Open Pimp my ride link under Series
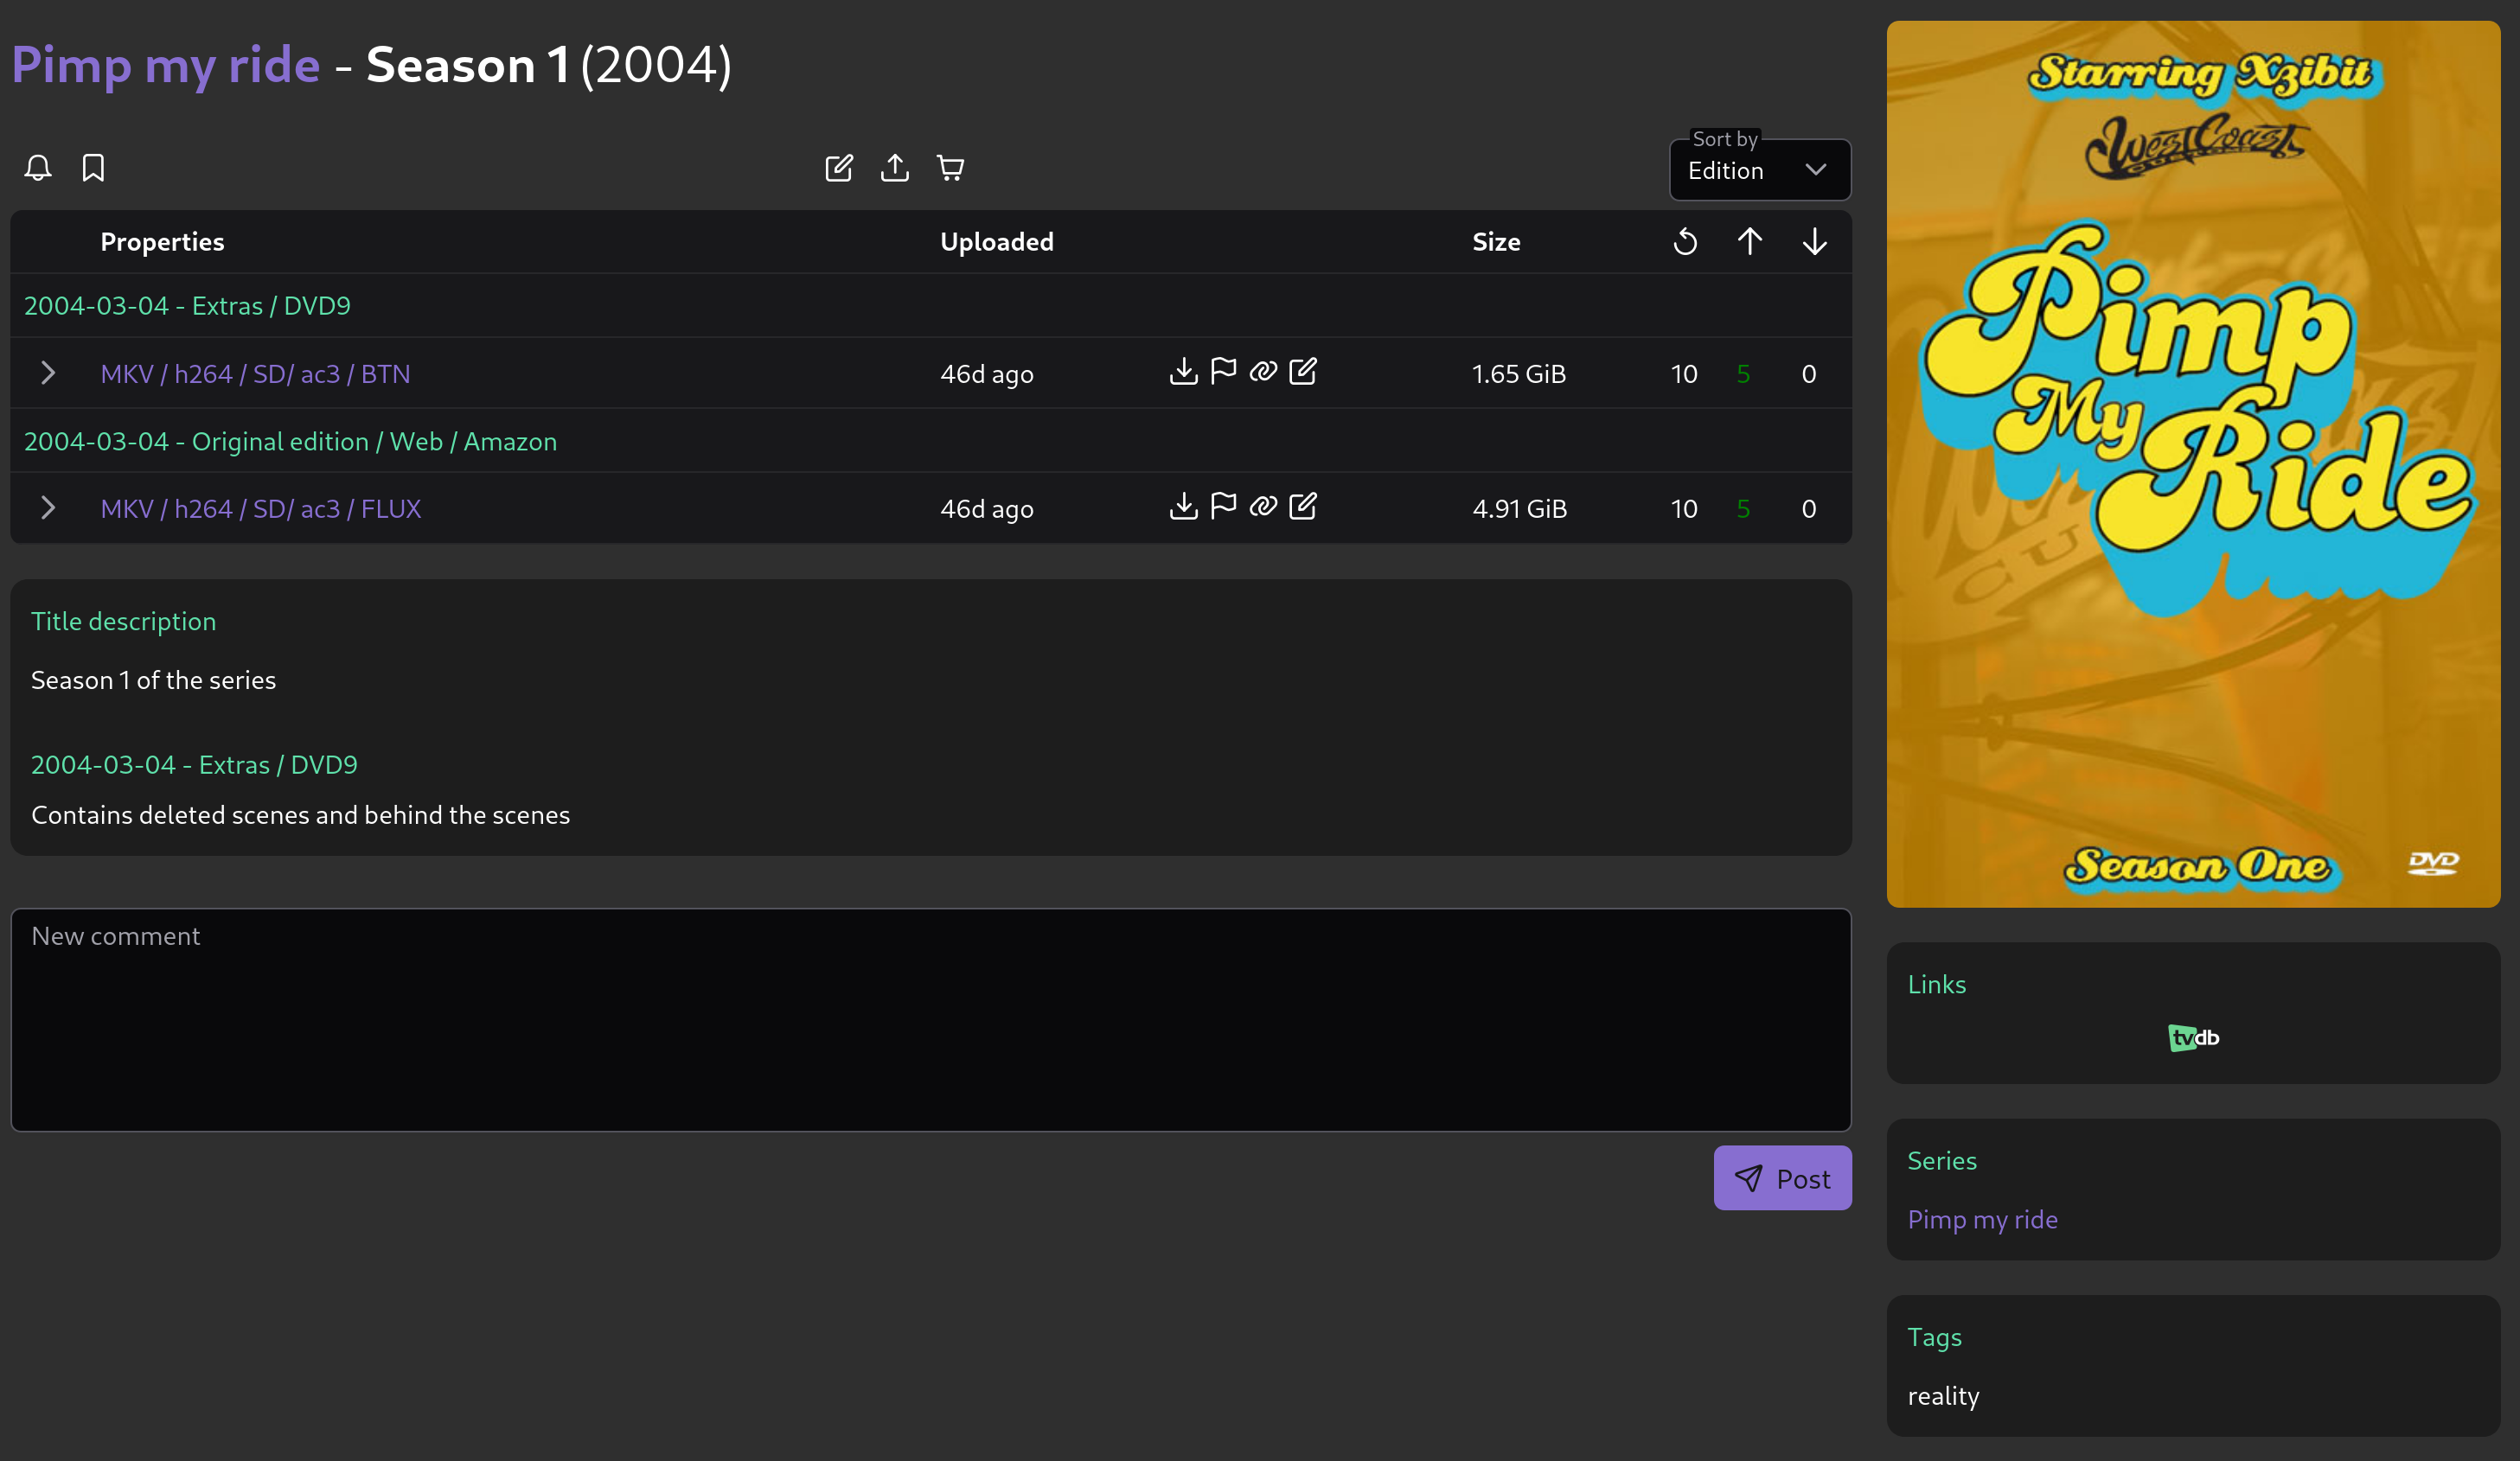 (1982, 1220)
